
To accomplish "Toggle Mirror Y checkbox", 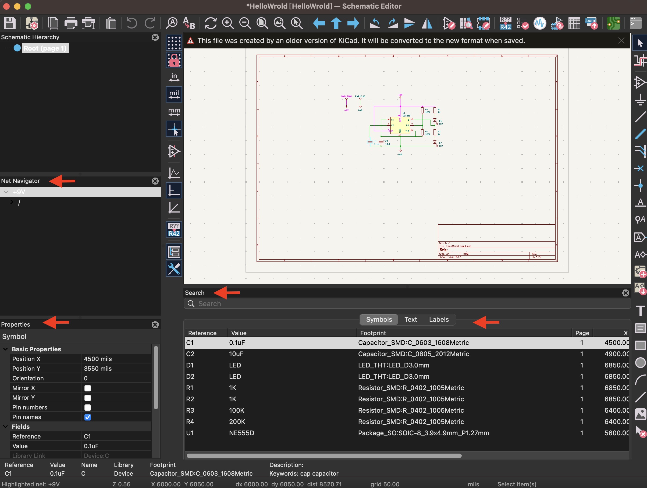I will [87, 398].
